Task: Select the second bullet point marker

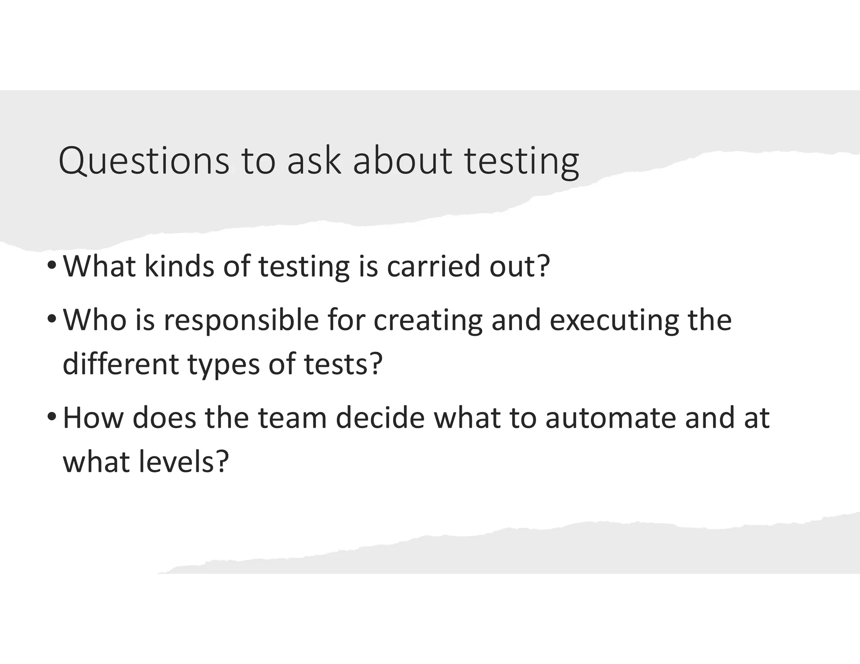Action: point(51,320)
